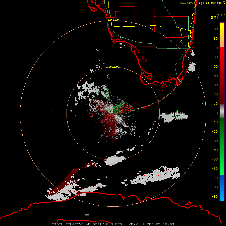Image resolution: width=226 pixels, height=226 pixels.
Task: Click the -30 value on the velocity scale
Action: tap(215, 141)
